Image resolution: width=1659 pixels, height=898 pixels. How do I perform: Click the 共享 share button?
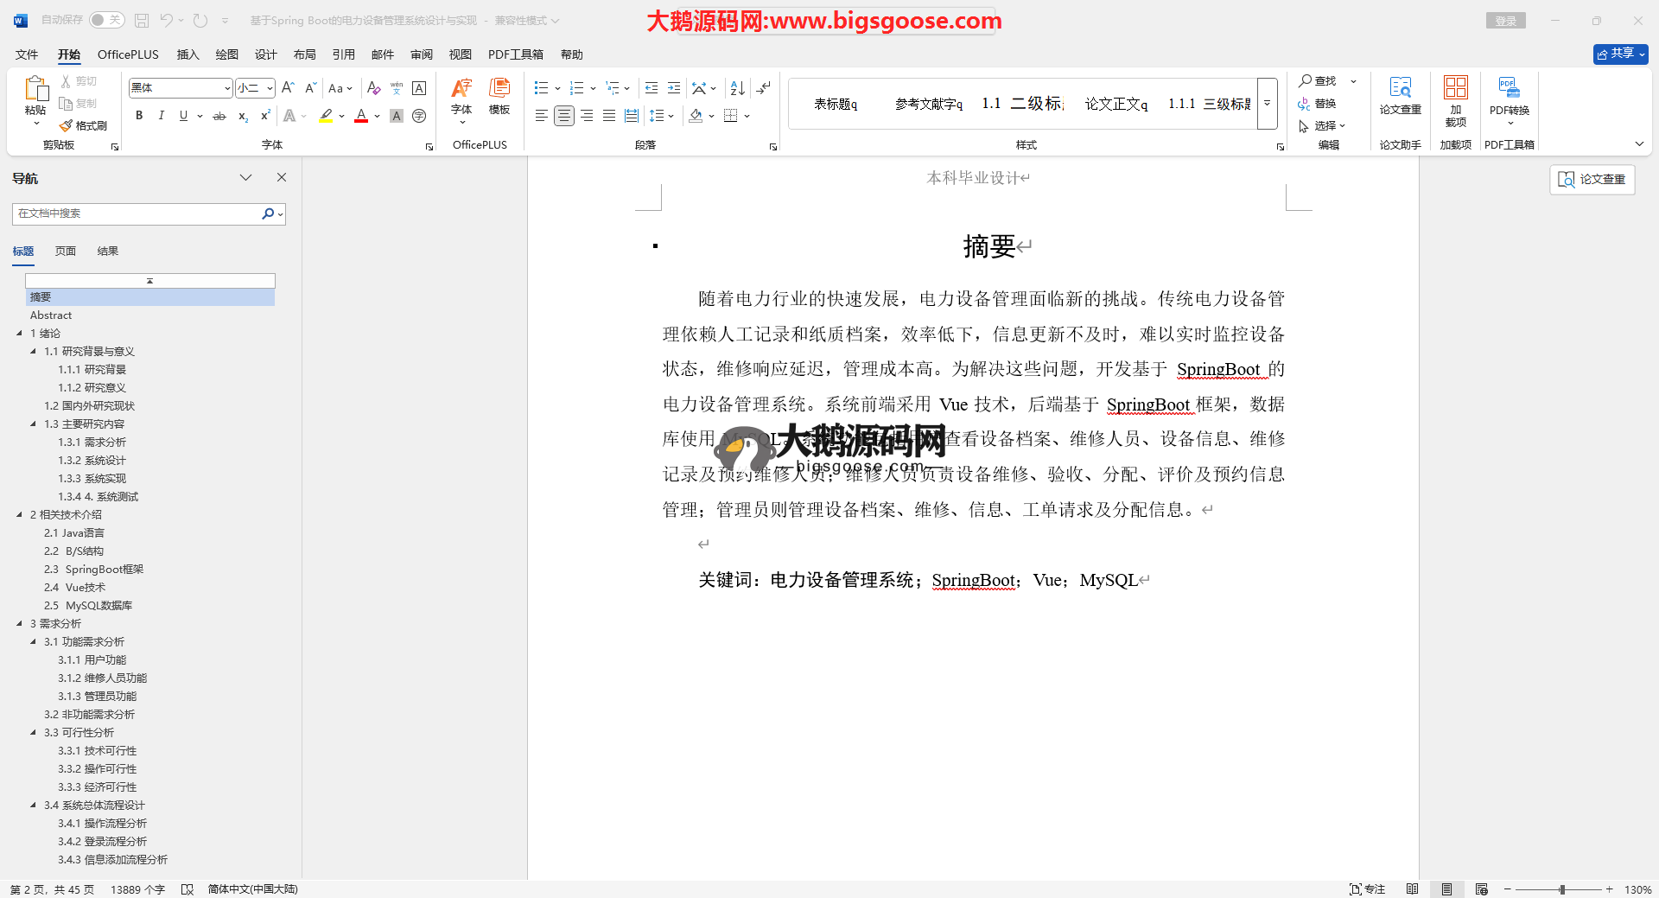[1620, 54]
